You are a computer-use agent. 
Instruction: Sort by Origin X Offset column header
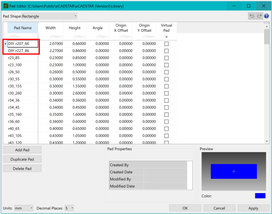pyautogui.click(x=121, y=28)
